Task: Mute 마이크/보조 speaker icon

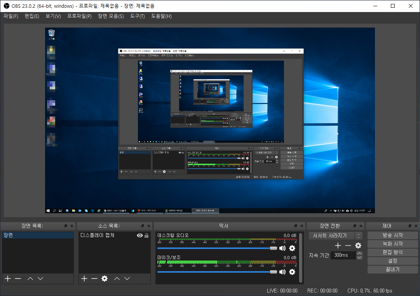Action: [282, 272]
